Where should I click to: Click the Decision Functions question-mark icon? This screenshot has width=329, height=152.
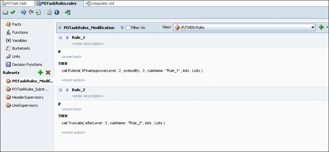click(x=8, y=65)
